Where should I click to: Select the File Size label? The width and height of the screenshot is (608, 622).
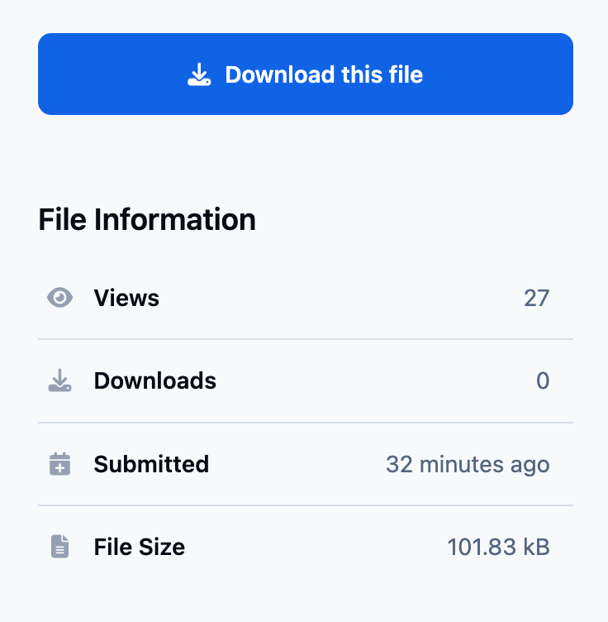click(x=139, y=547)
